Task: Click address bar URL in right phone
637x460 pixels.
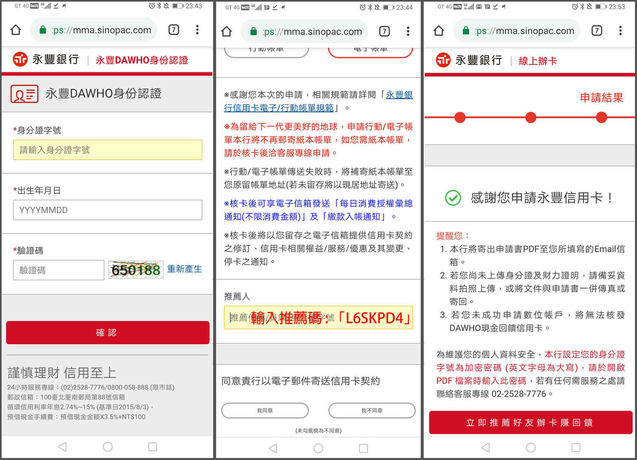Action: tap(524, 31)
